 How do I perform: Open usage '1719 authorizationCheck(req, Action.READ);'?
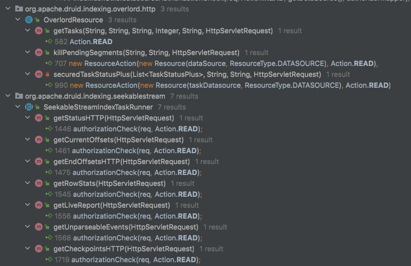pos(205,259)
